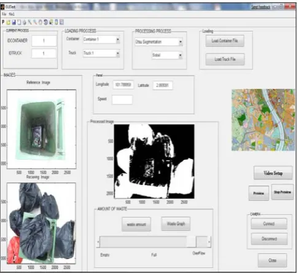Click the slider's left arrow near Empty

[98, 242]
